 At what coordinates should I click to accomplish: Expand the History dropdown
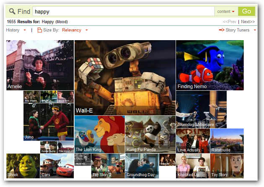coord(16,30)
